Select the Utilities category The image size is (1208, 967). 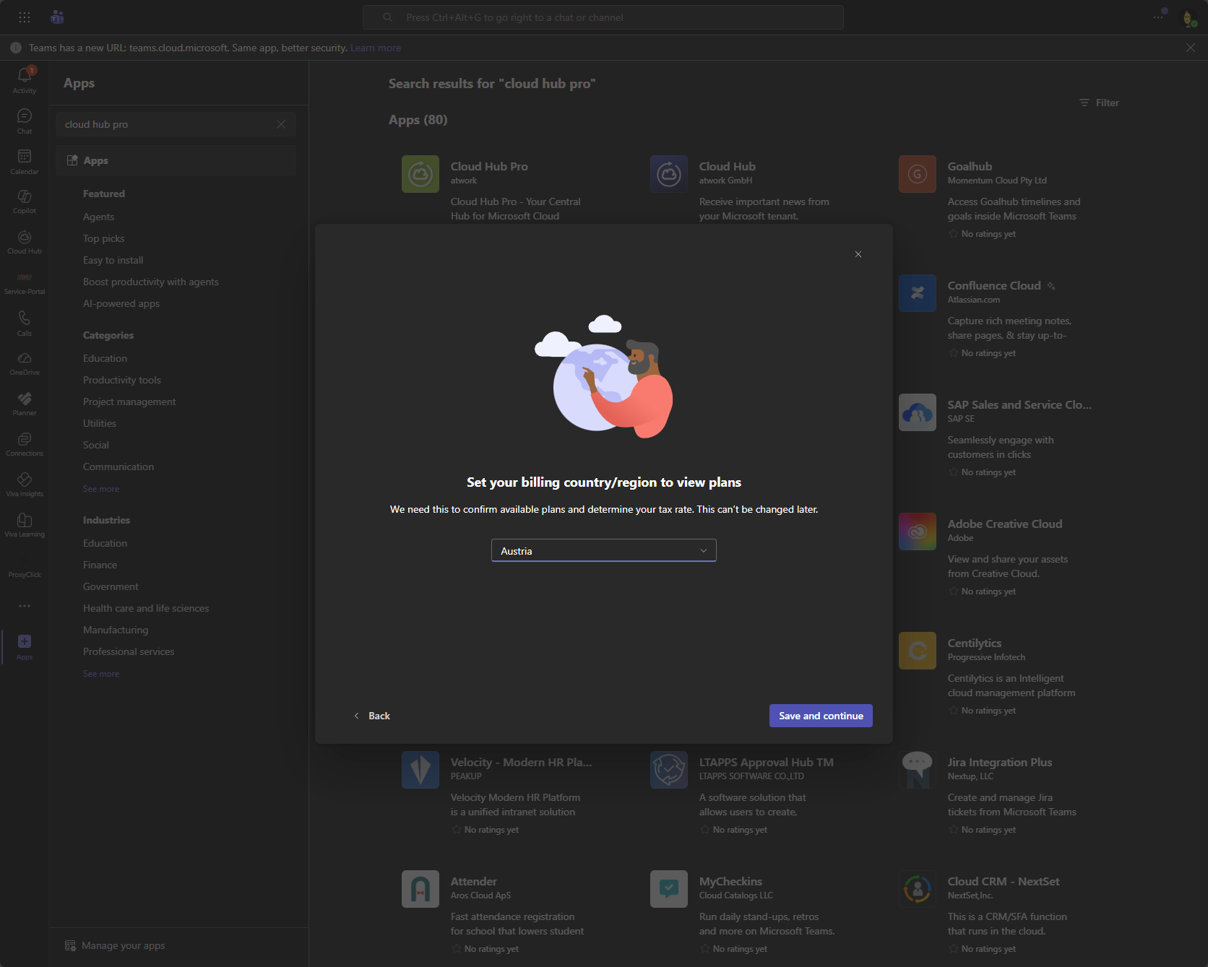[100, 423]
